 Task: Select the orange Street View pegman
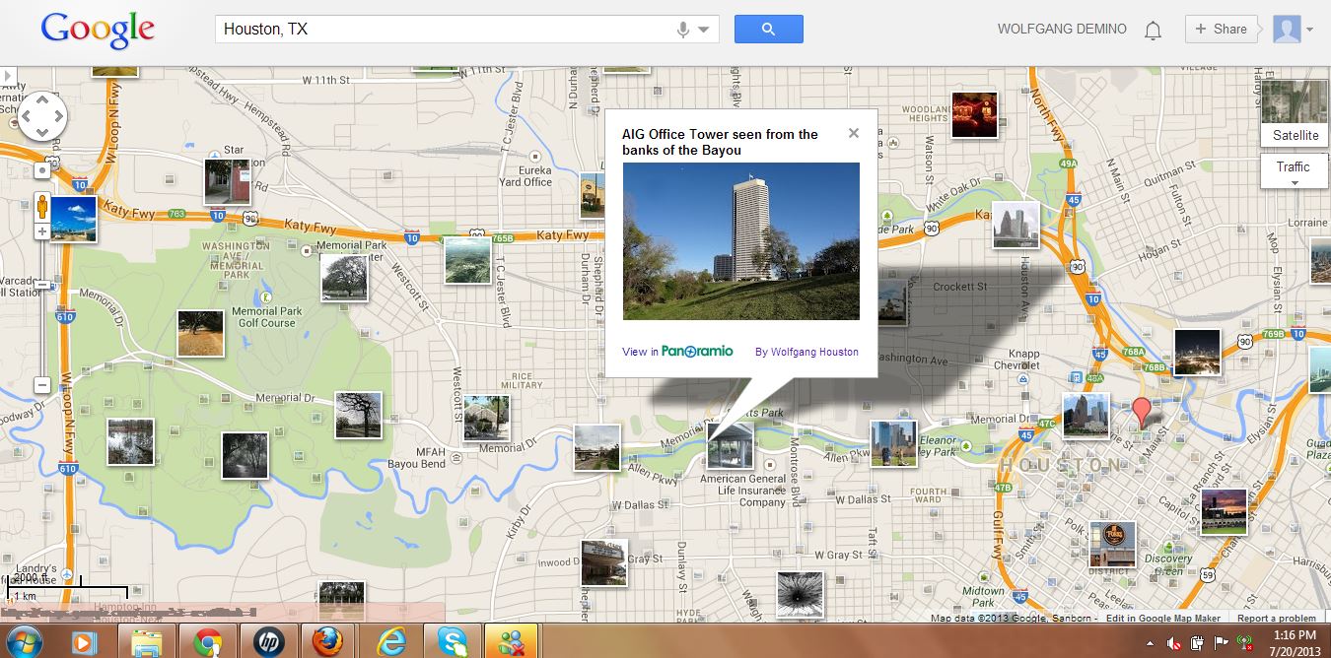[x=41, y=207]
